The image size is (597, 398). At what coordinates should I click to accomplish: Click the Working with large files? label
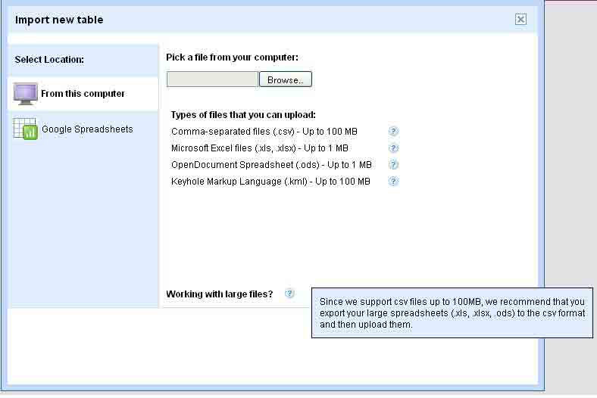(x=220, y=294)
